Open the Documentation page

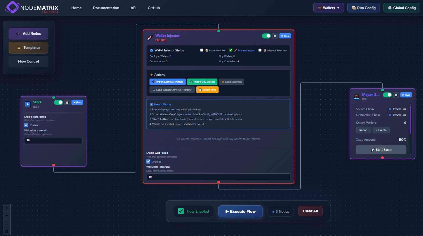(x=106, y=8)
